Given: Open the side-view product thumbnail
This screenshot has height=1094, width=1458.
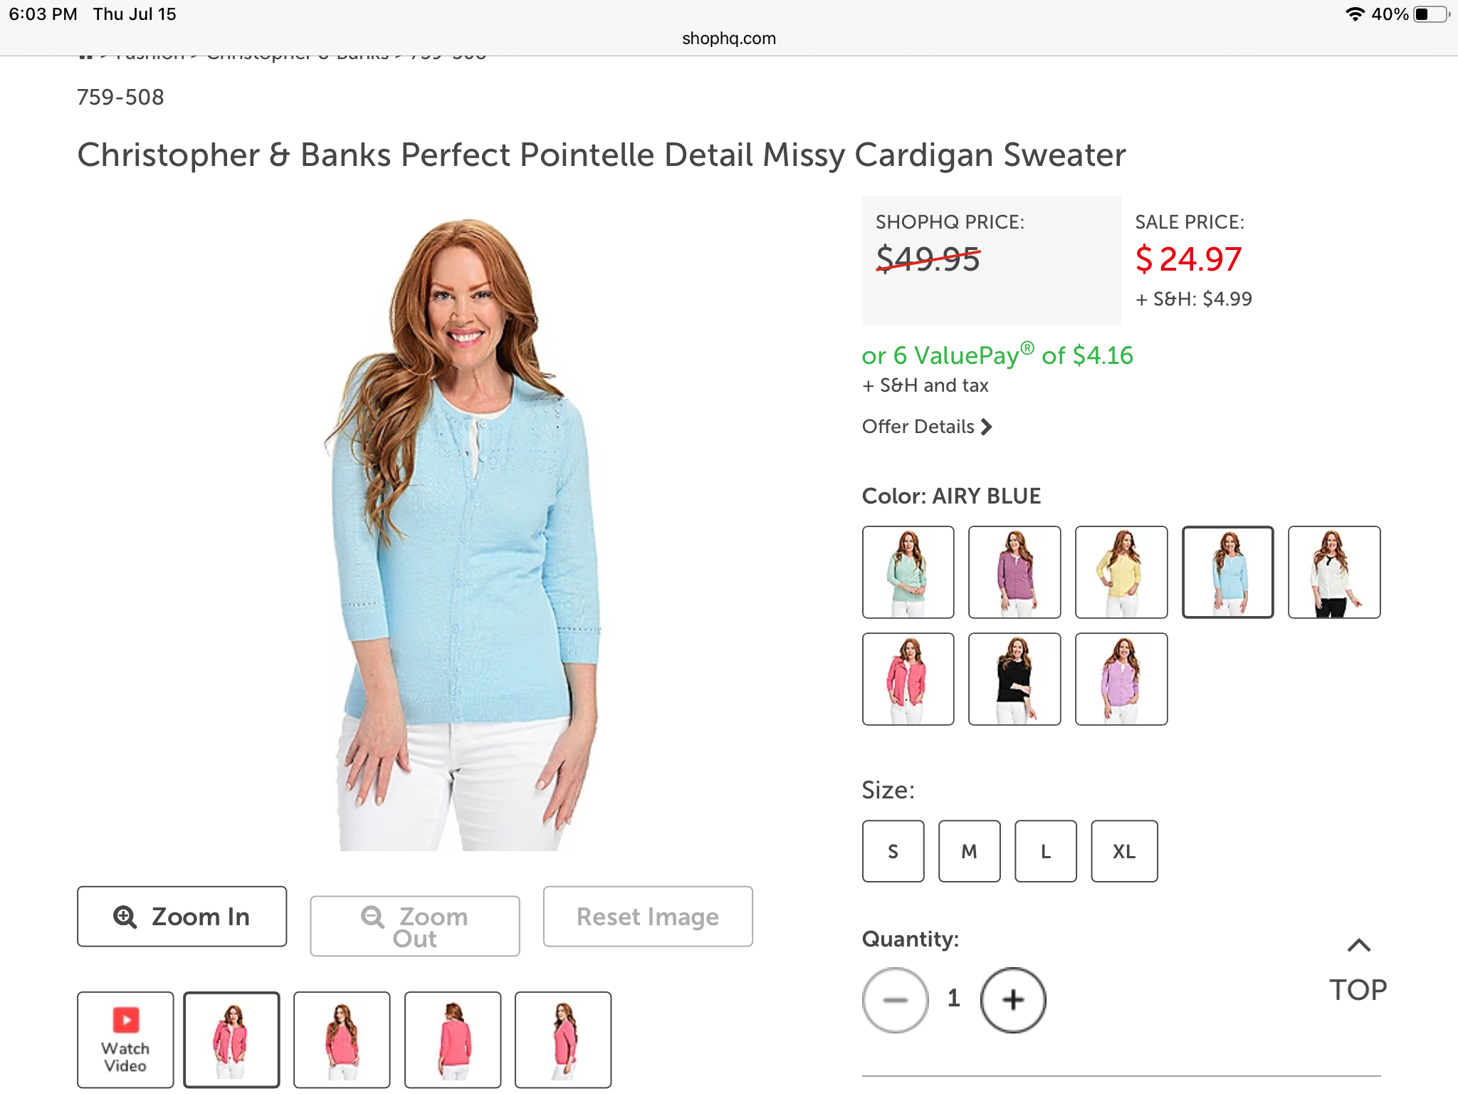Looking at the screenshot, I should tap(563, 1040).
